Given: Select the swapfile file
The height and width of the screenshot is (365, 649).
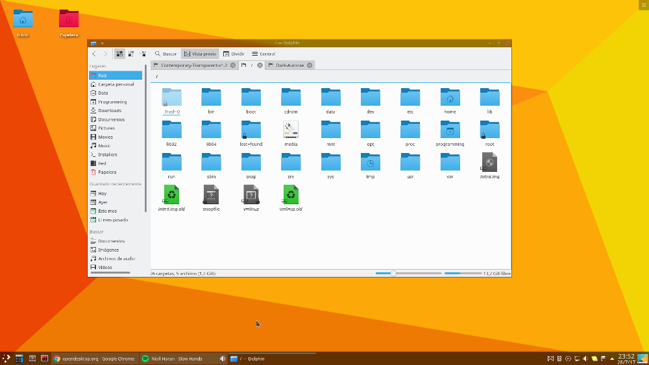Looking at the screenshot, I should [211, 198].
